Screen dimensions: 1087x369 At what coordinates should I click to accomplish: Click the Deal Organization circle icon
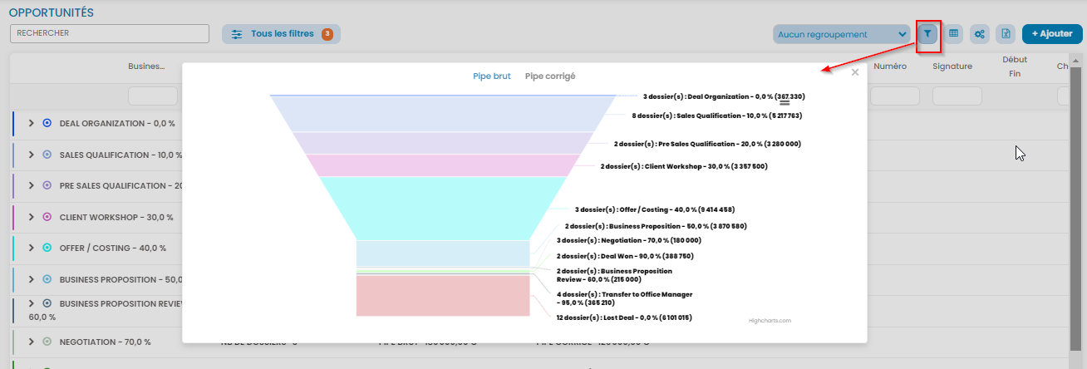click(47, 123)
